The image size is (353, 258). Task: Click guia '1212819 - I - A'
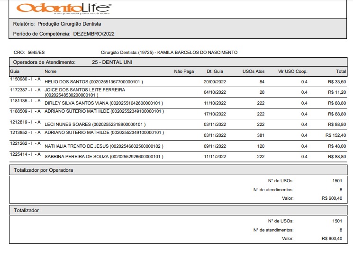[25, 122]
